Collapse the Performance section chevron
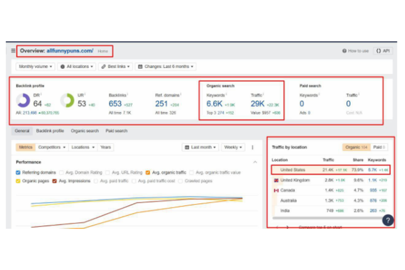This screenshot has height=270, width=405. 255,162
